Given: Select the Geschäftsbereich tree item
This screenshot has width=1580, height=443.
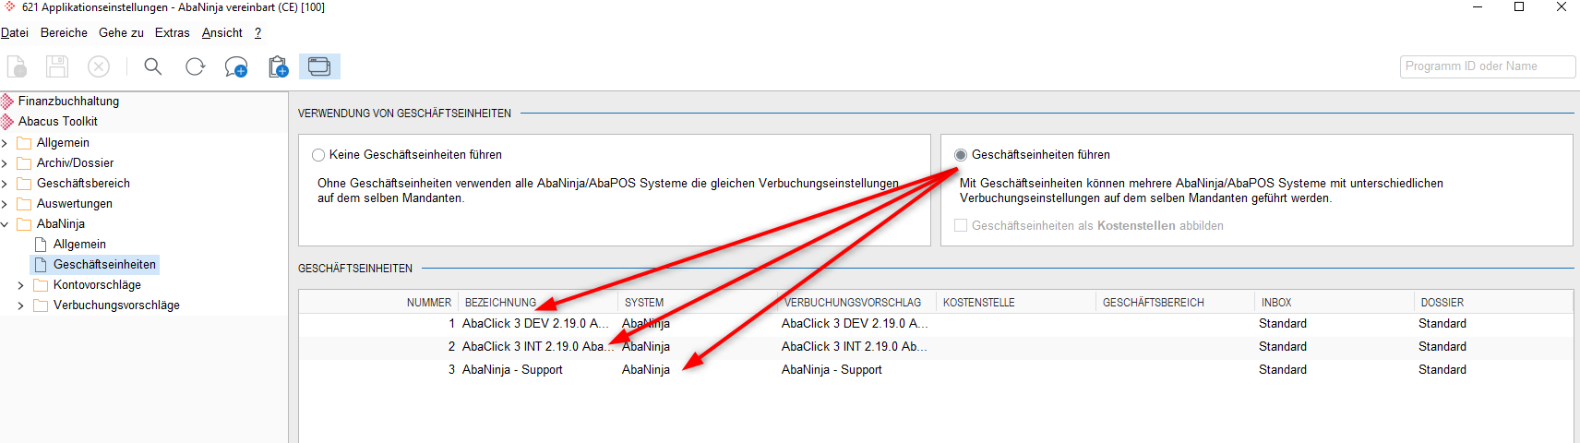Looking at the screenshot, I should (x=83, y=184).
